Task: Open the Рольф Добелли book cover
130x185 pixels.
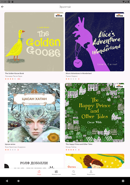Action: [34, 161]
